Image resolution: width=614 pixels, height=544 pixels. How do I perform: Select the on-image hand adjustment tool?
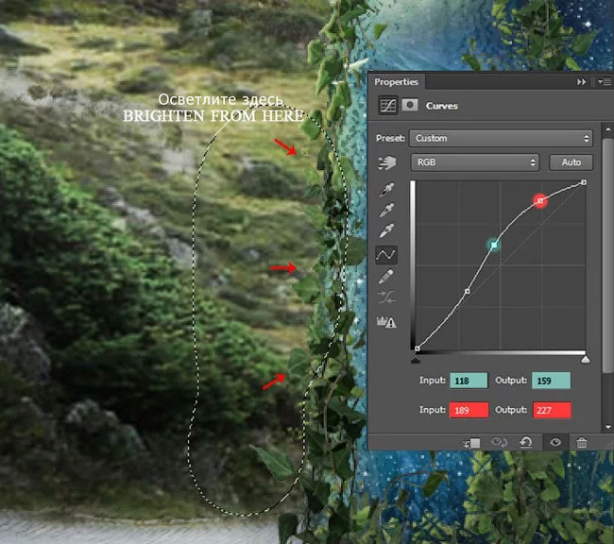(x=387, y=162)
